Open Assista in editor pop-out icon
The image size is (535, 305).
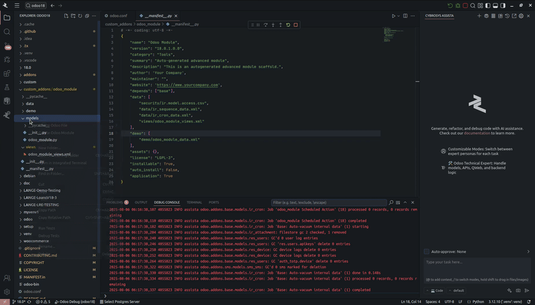(514, 15)
